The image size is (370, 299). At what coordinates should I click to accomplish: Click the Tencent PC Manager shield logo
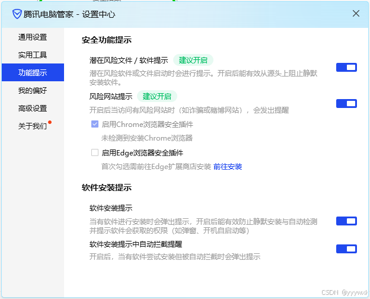click(17, 14)
